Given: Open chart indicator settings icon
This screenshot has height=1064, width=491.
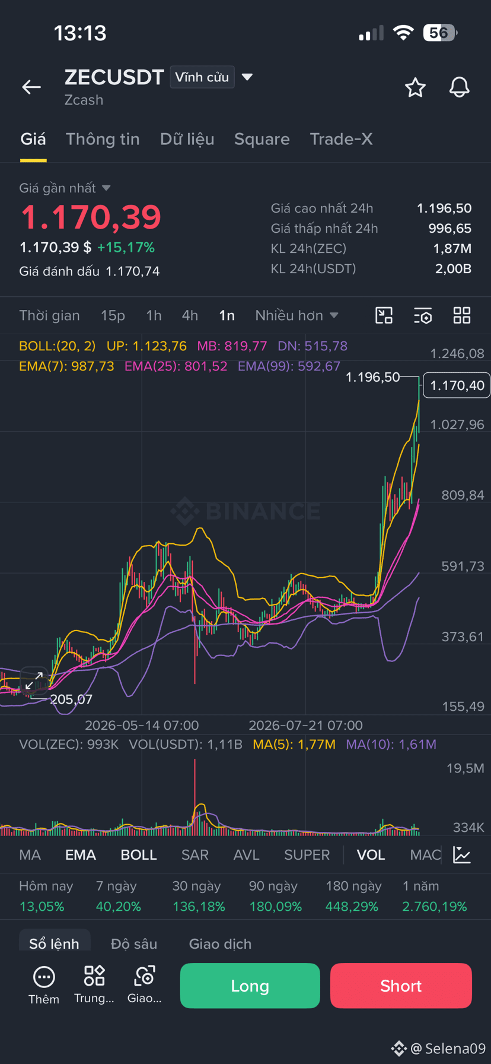Looking at the screenshot, I should click(423, 315).
